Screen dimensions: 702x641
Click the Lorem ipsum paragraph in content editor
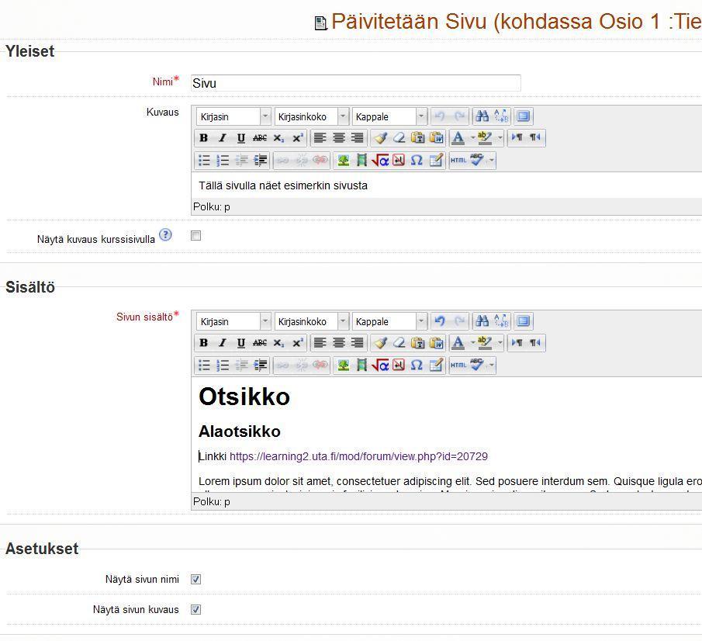pos(450,482)
